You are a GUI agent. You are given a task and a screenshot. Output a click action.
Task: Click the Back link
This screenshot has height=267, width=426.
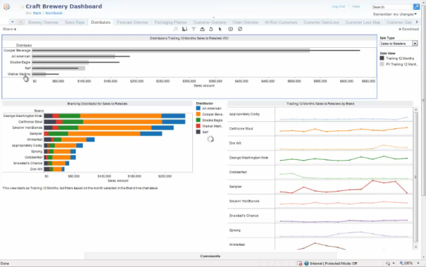pos(37,13)
